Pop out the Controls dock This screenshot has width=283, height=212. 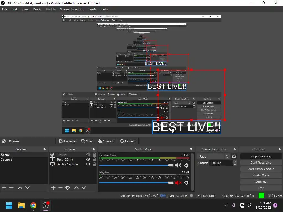coord(280,149)
